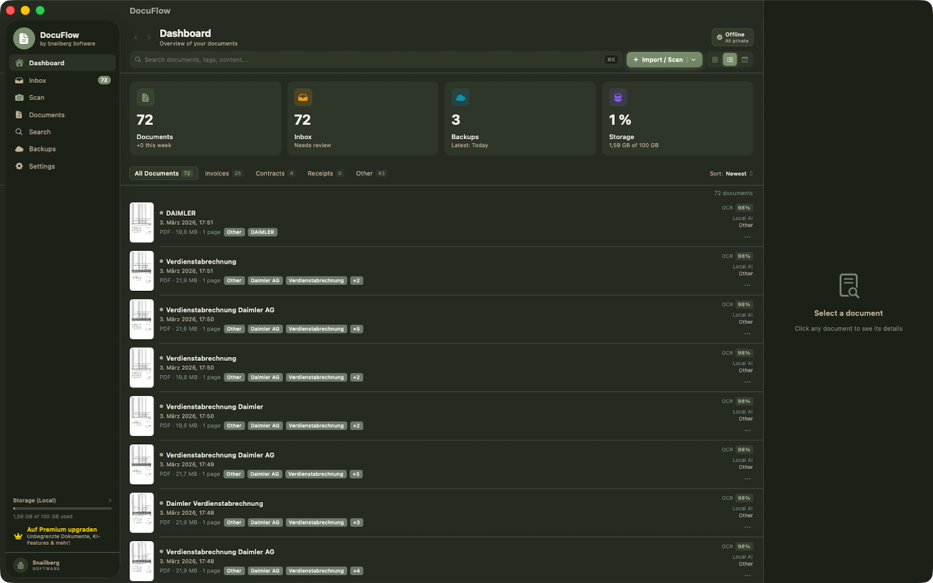Click 'Overview of your documents' subtitle

[198, 44]
